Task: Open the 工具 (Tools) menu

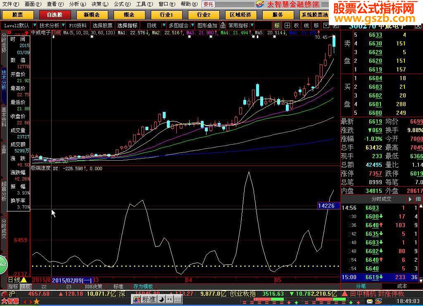Action: click(144, 4)
